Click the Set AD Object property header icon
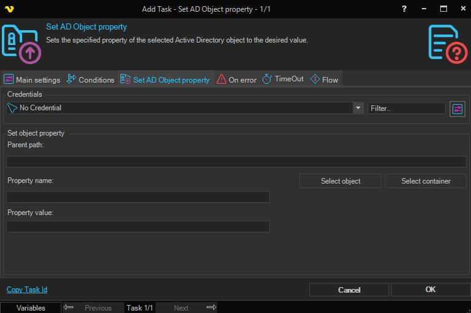 22,44
